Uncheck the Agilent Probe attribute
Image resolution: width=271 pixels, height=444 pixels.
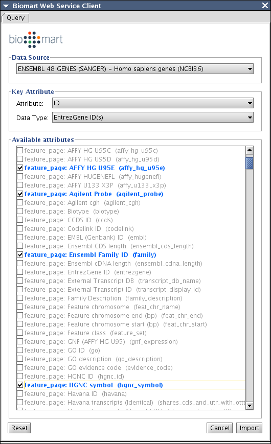(20, 194)
